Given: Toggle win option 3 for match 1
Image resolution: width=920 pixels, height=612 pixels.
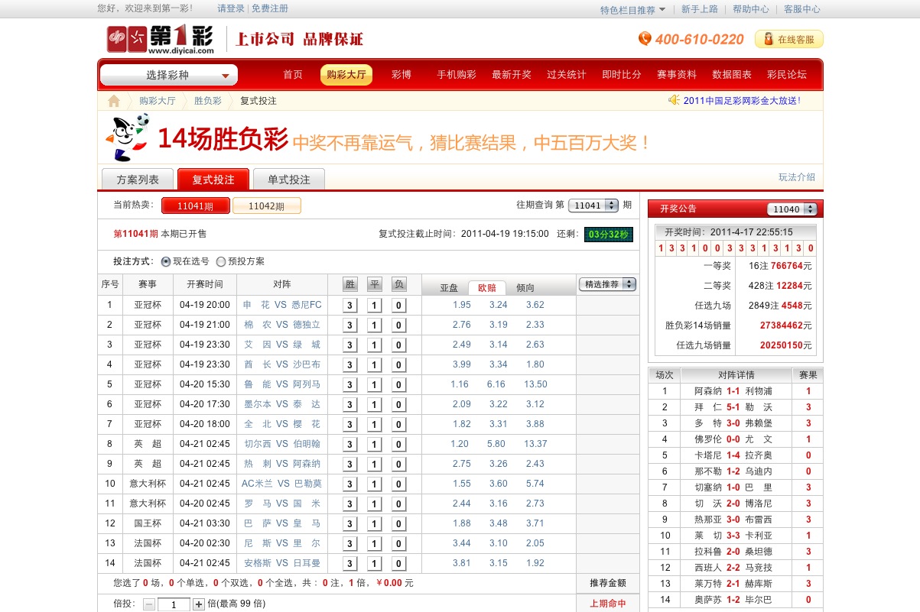Looking at the screenshot, I should [x=350, y=306].
